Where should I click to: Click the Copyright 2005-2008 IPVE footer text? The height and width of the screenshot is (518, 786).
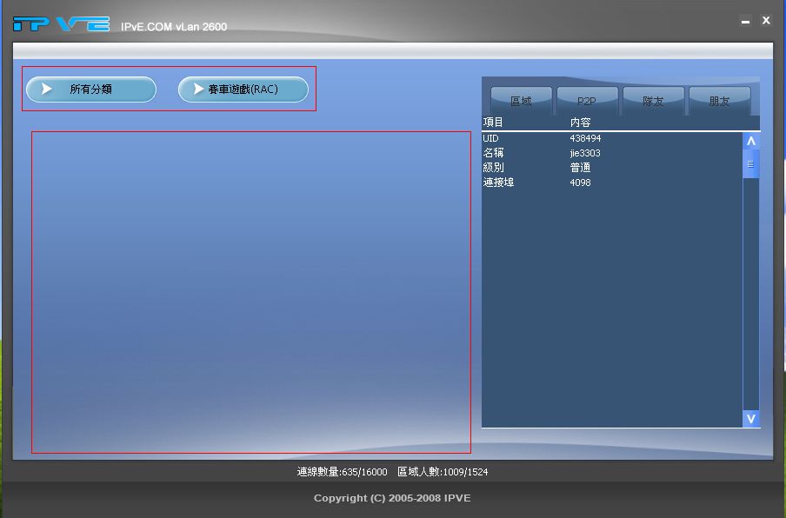(392, 498)
